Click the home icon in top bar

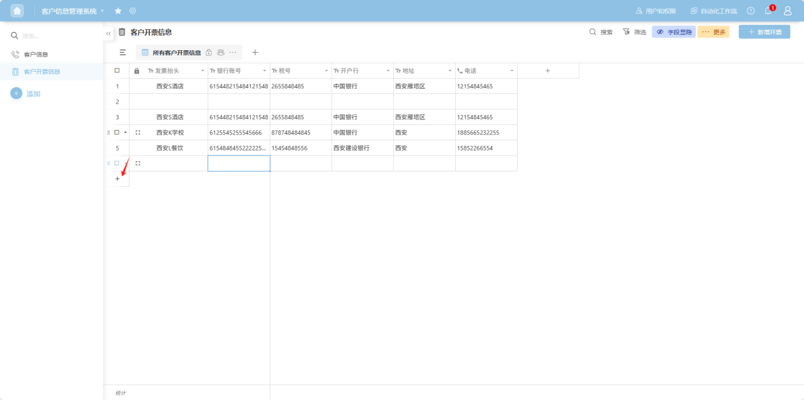(17, 11)
